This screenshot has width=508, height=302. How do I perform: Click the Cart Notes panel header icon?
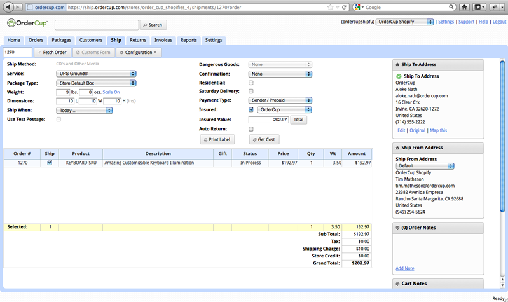(x=397, y=284)
